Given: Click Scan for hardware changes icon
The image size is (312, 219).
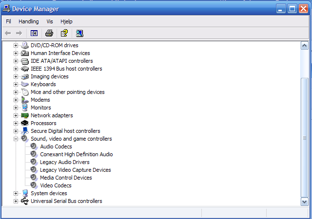Looking at the screenshot, I should (x=79, y=33).
